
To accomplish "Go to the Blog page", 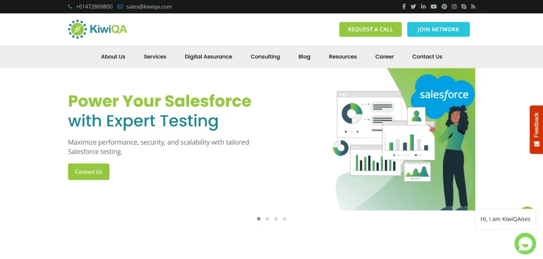I will 304,57.
